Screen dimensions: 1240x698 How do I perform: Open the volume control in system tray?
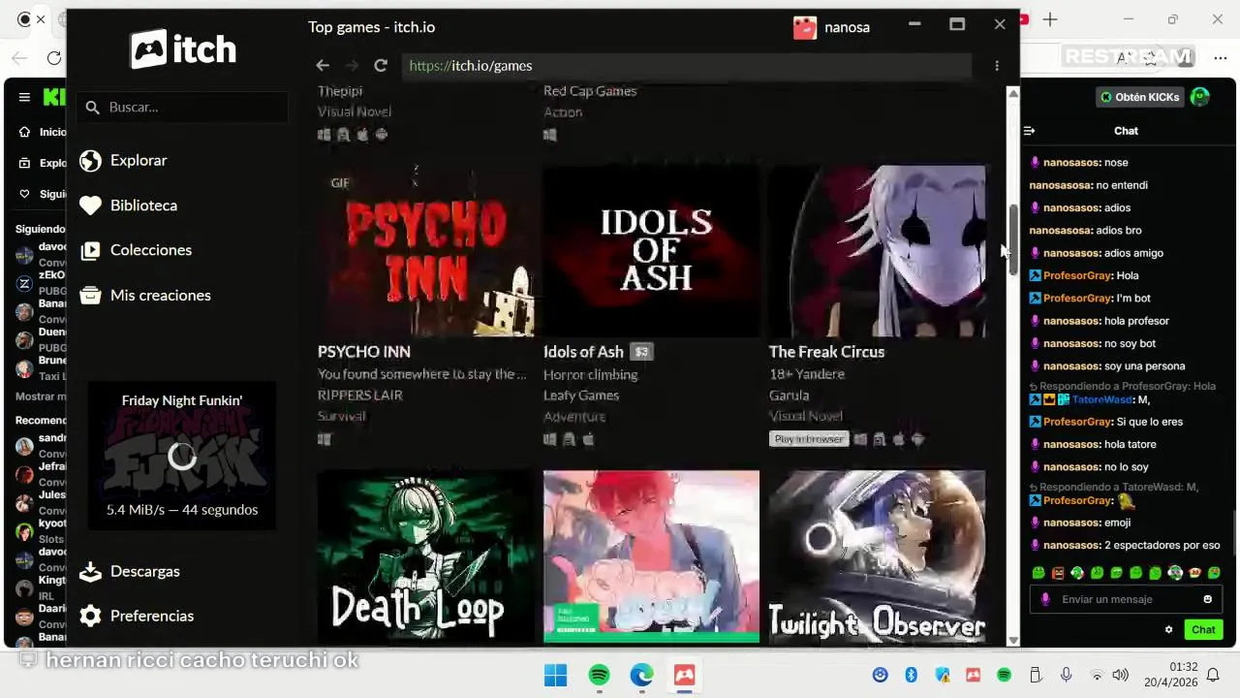pyautogui.click(x=1121, y=675)
